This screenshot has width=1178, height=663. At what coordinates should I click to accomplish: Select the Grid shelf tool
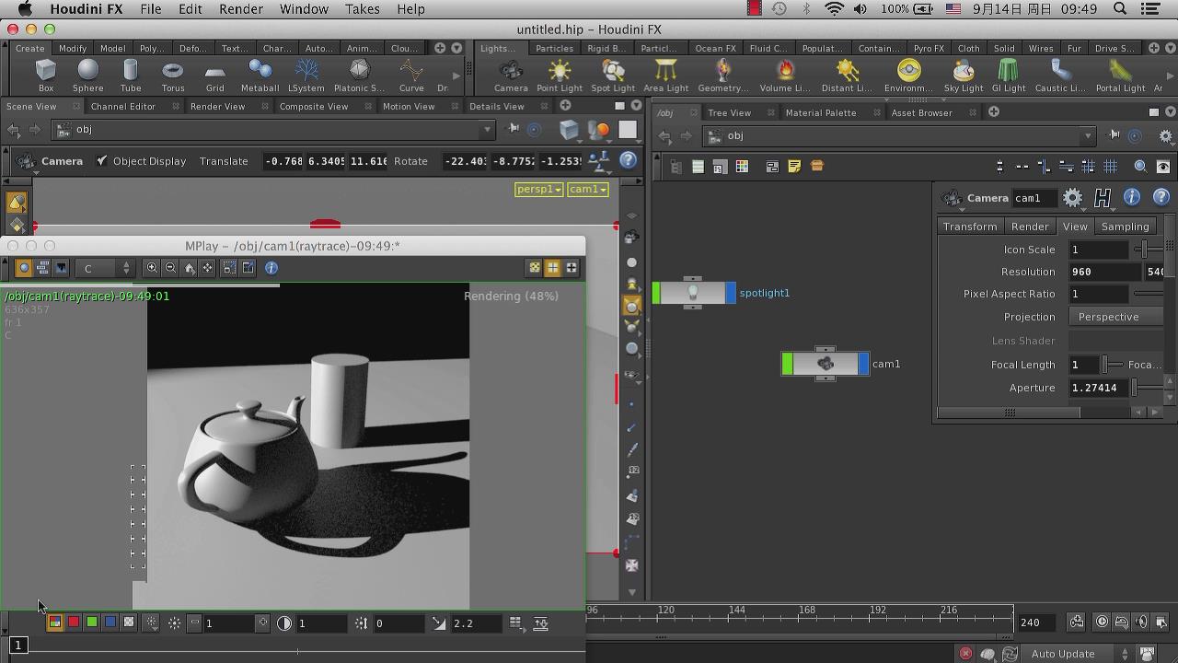(x=214, y=75)
